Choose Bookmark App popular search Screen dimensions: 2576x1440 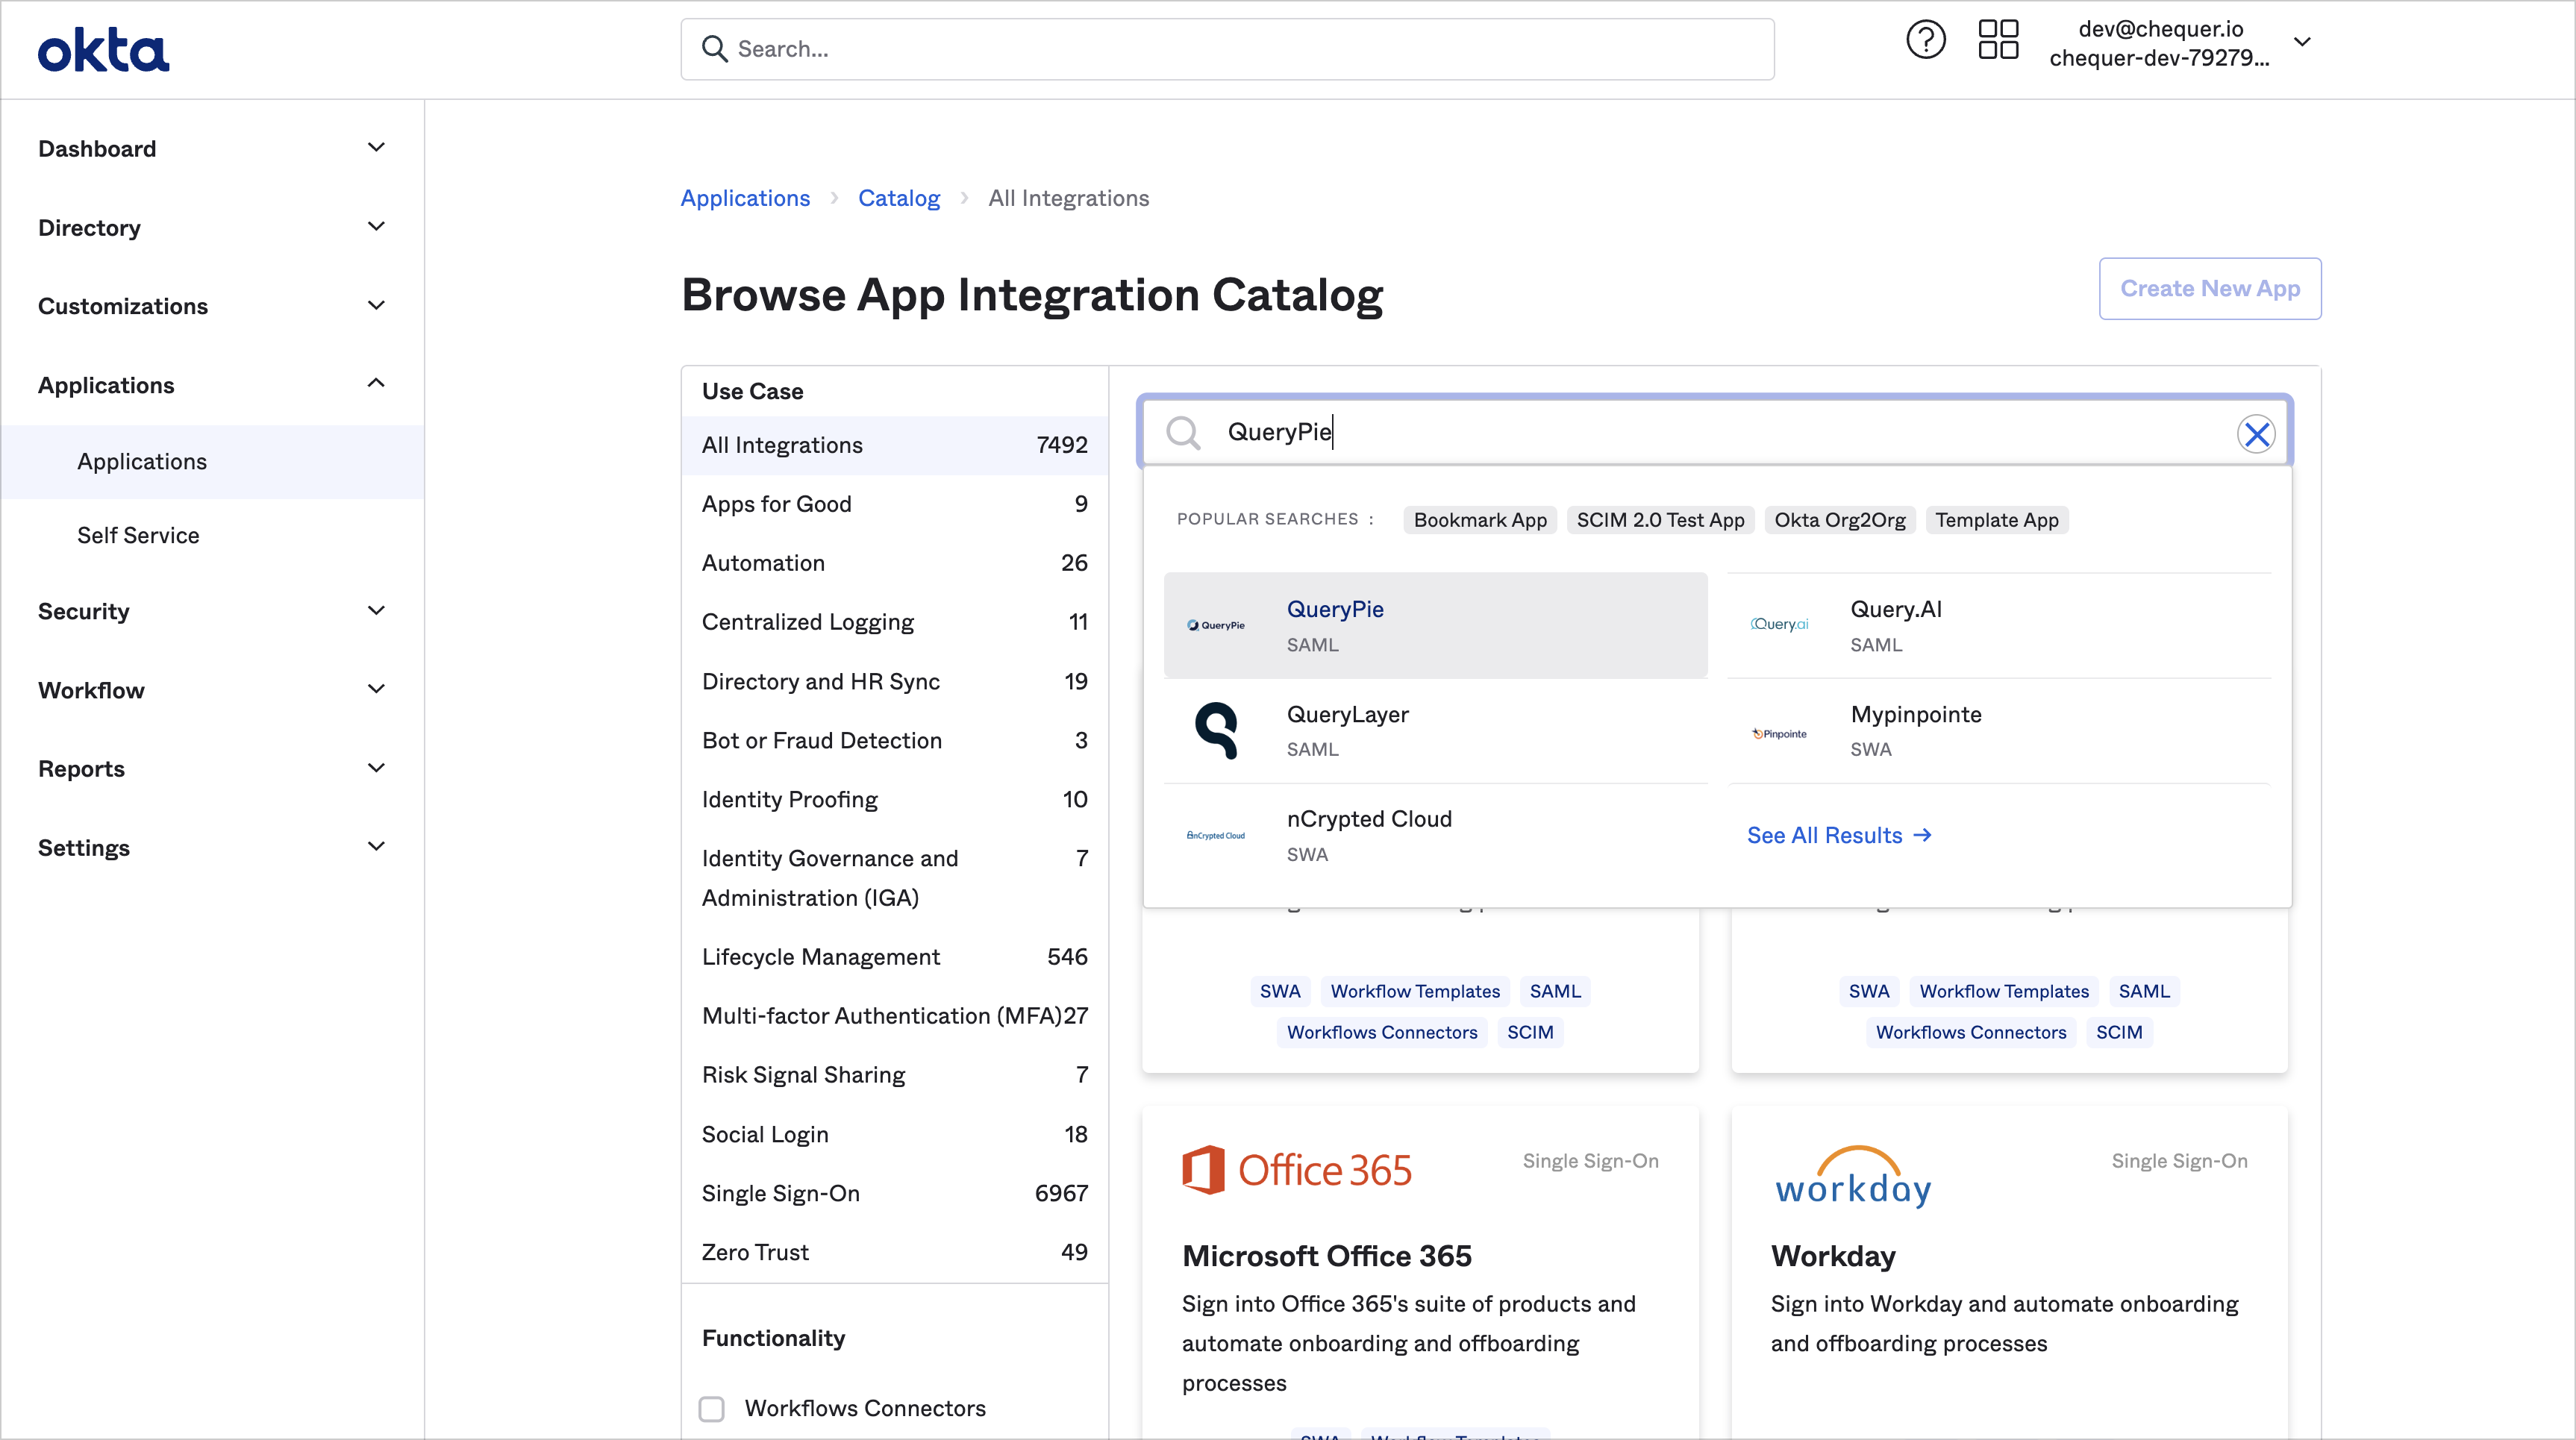pyautogui.click(x=1480, y=520)
